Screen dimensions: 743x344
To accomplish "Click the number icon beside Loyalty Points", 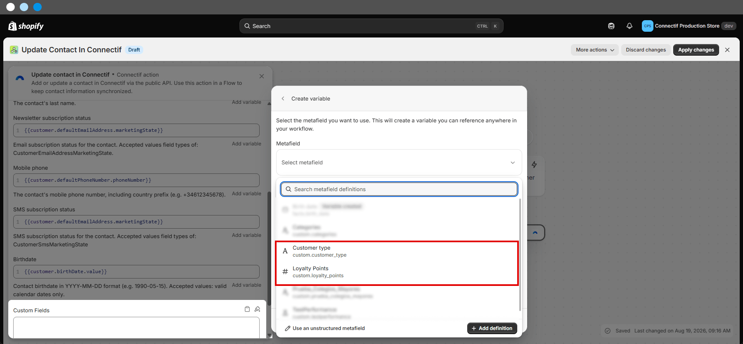I will pos(285,271).
